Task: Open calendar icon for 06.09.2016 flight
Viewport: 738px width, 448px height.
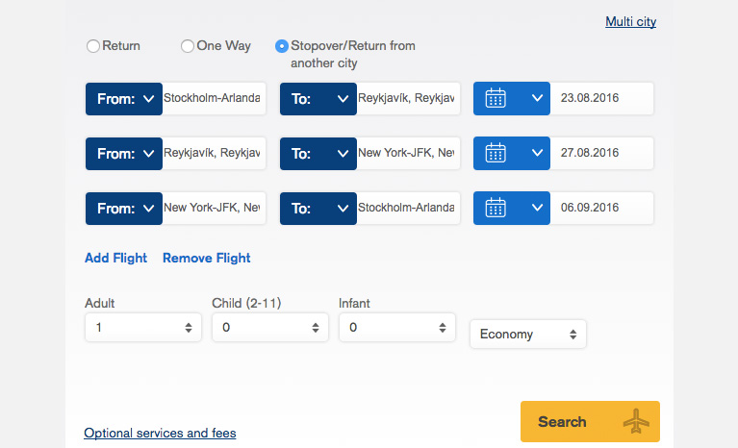Action: click(496, 208)
